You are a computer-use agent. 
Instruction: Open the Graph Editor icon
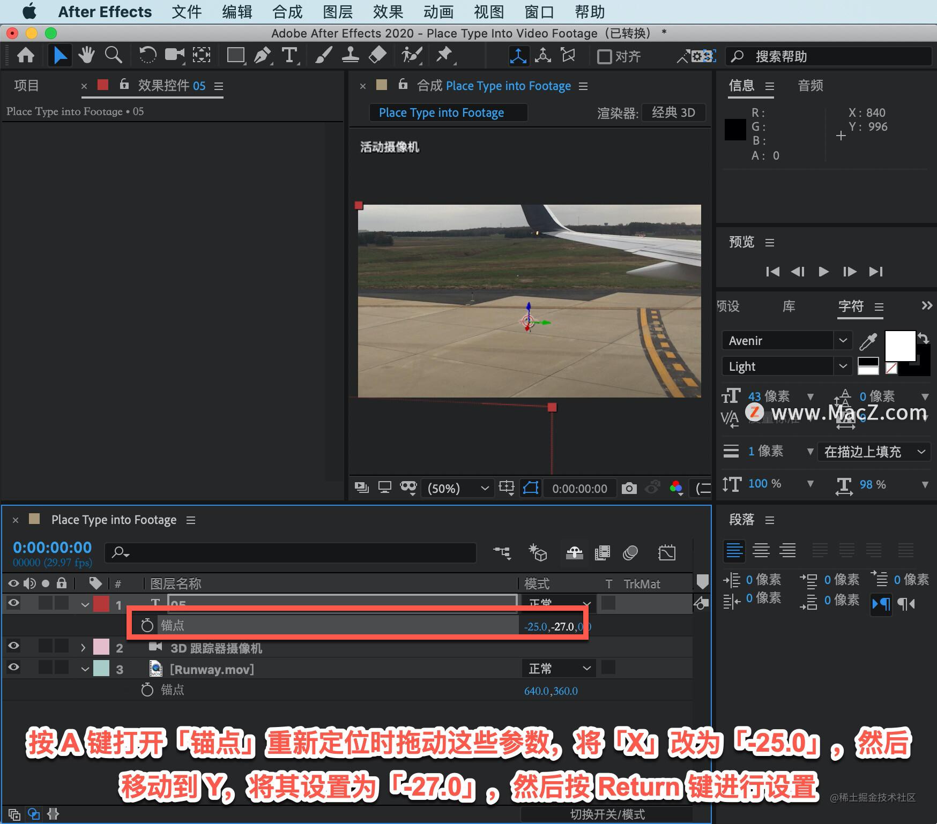(667, 552)
